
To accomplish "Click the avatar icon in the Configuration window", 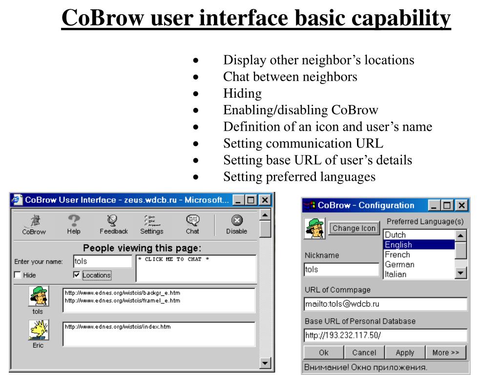I will (x=315, y=229).
